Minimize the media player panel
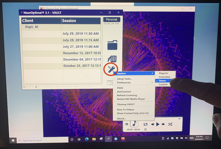 coord(179,119)
